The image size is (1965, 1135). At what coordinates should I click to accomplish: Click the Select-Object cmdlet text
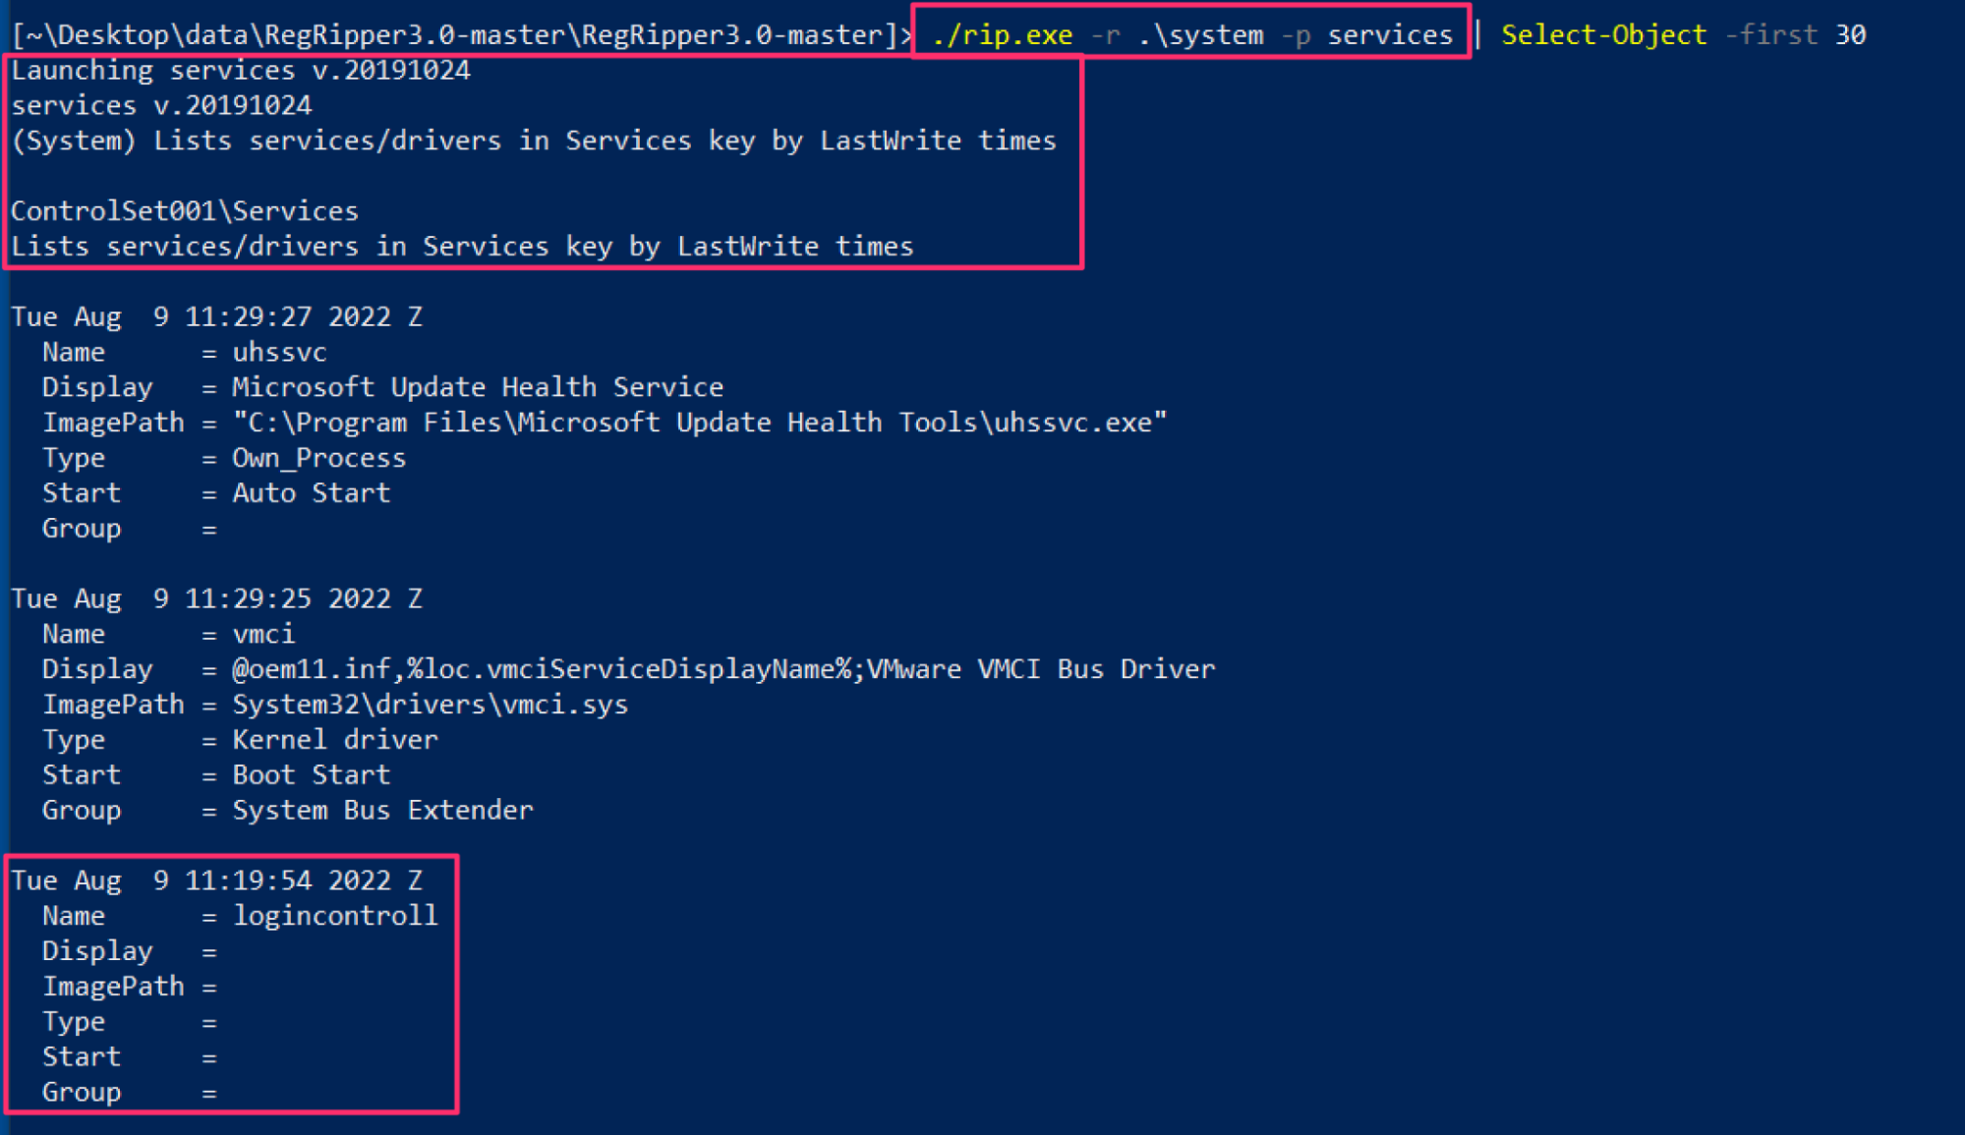(x=1603, y=35)
